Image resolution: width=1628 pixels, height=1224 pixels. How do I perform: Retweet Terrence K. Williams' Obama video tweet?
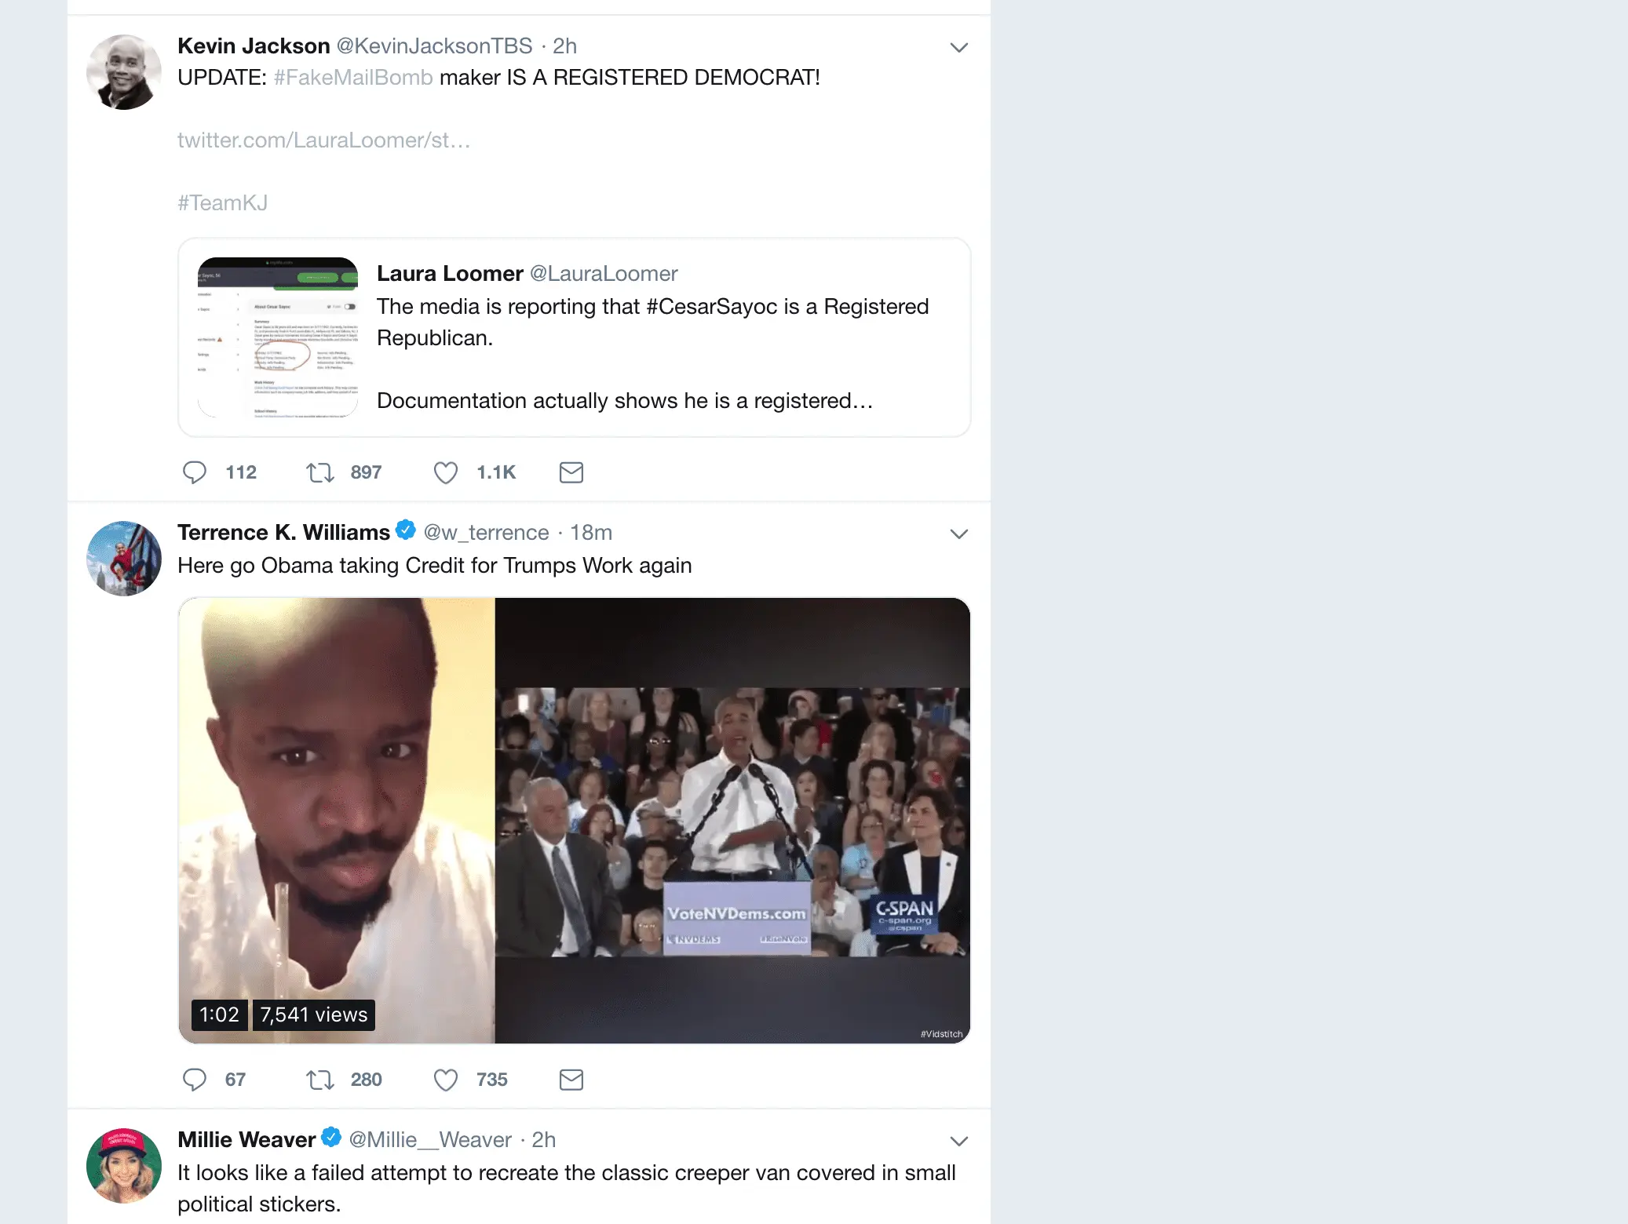[x=320, y=1080]
